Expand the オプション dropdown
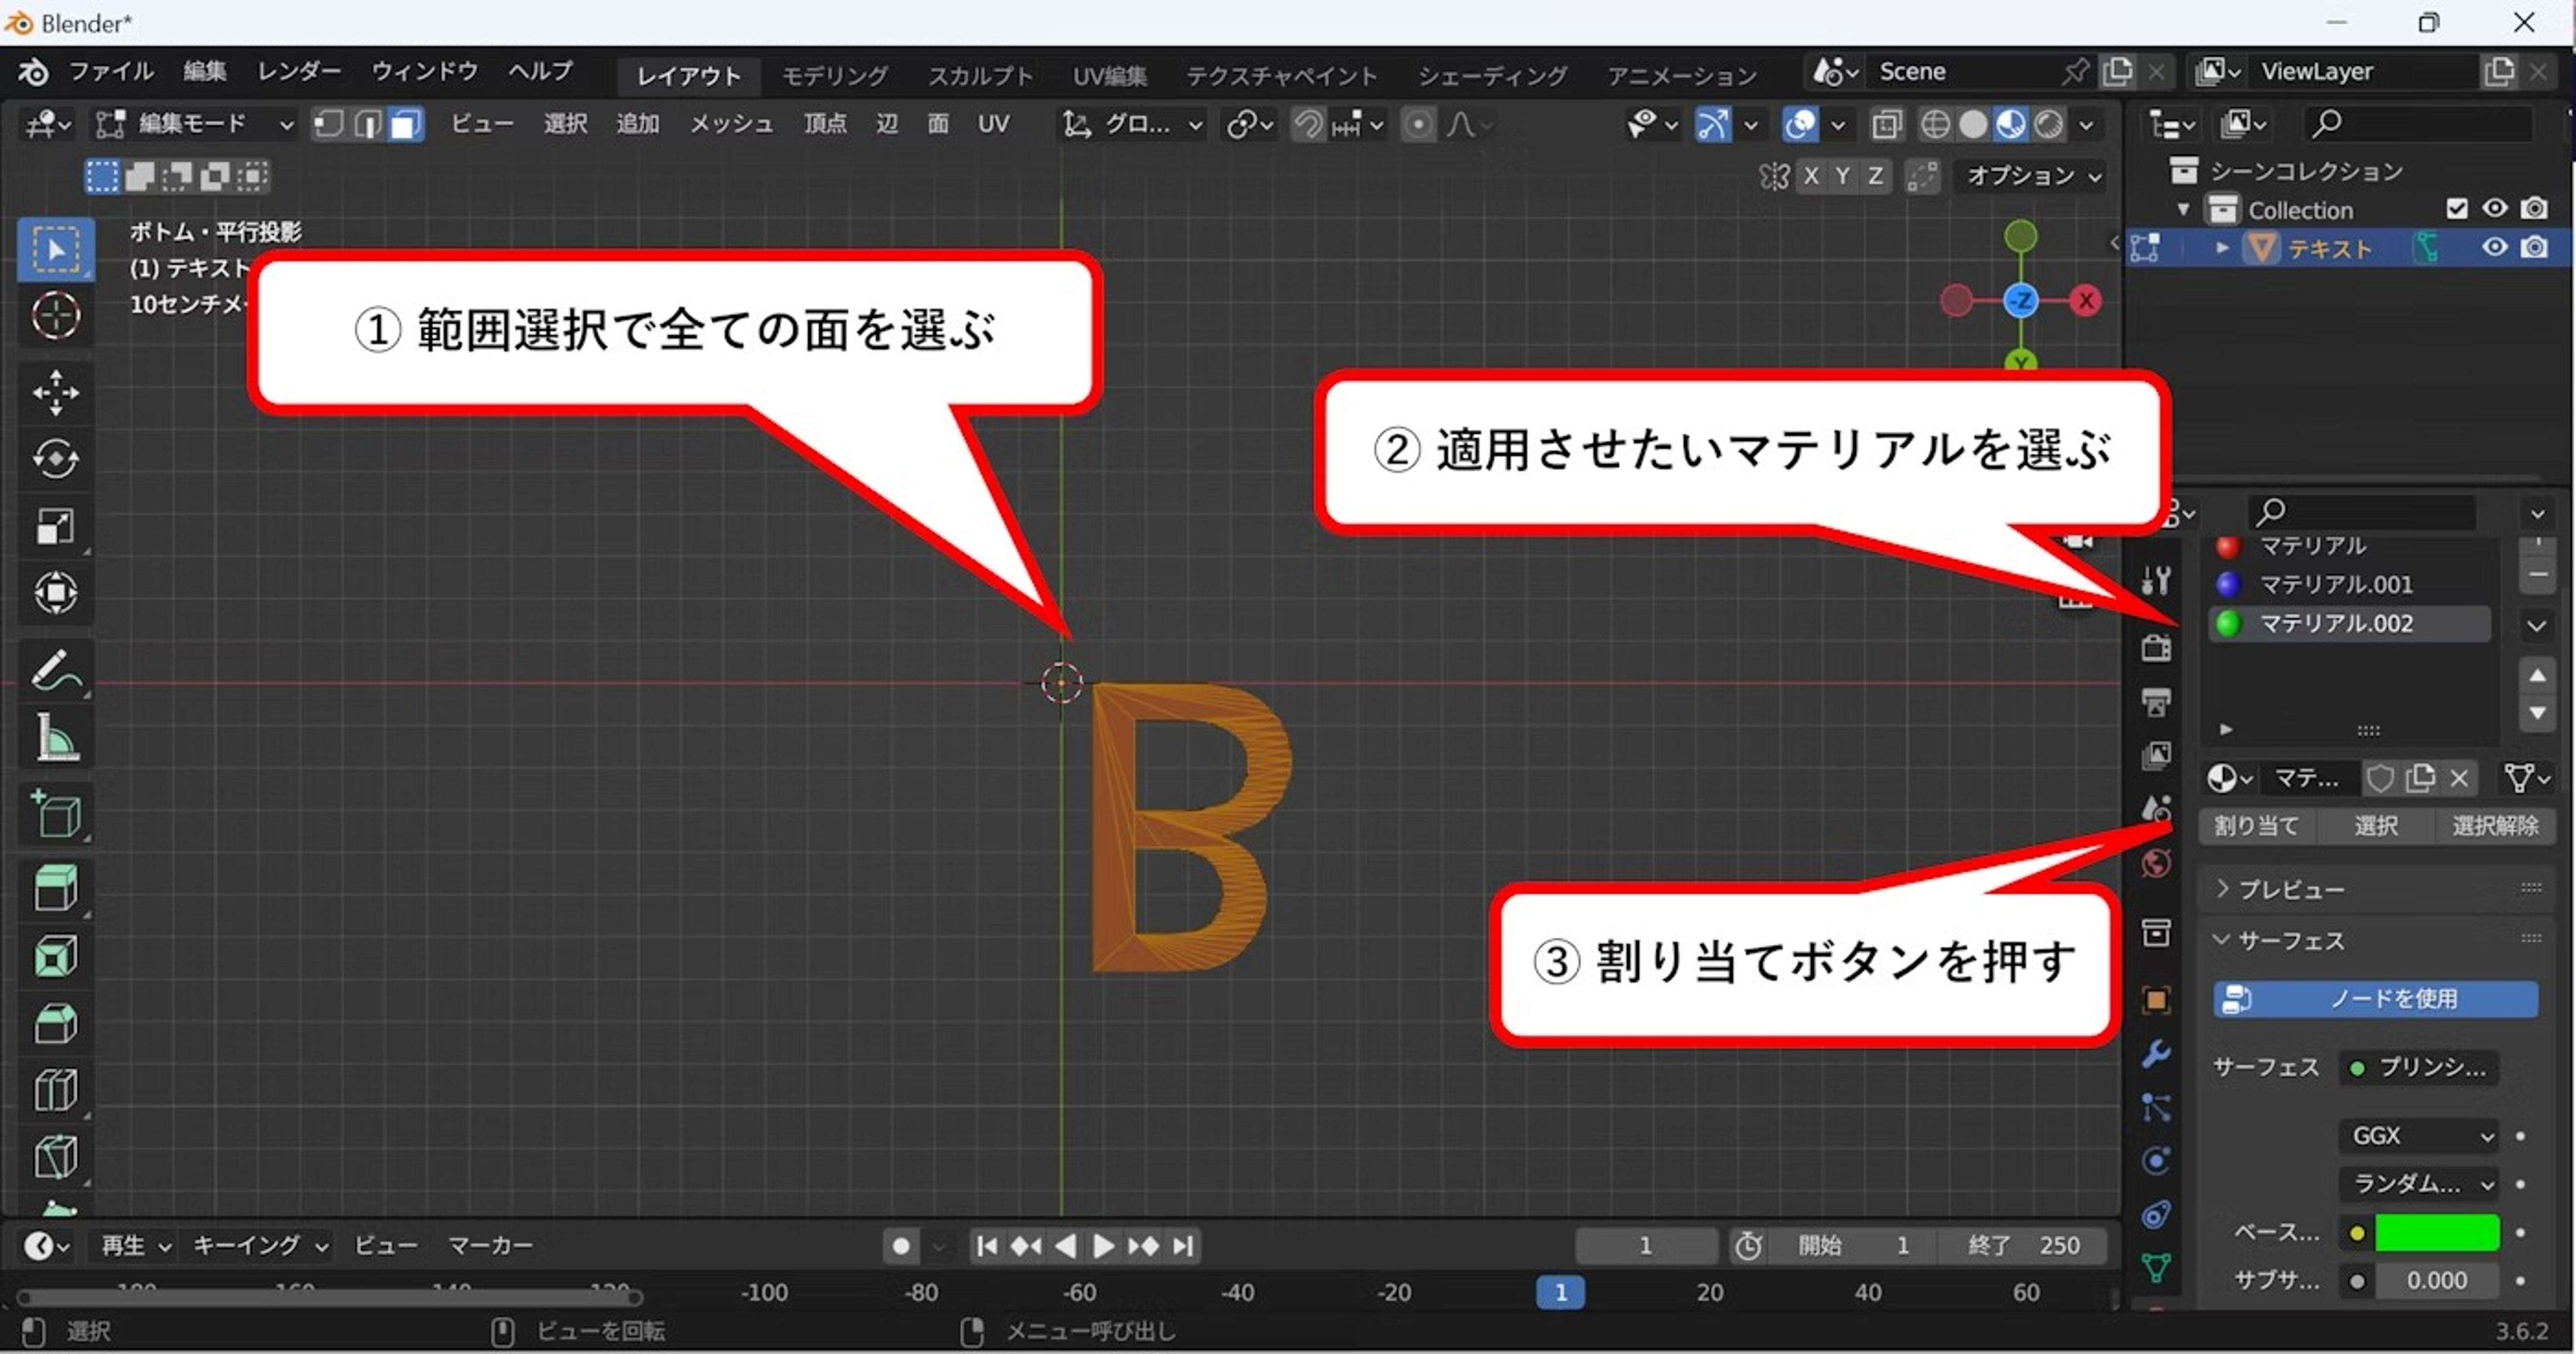Image resolution: width=2576 pixels, height=1354 pixels. 2030,176
